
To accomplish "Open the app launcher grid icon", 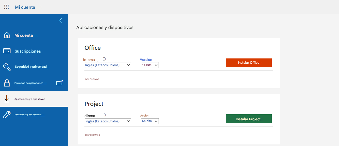I will pyautogui.click(x=7, y=7).
